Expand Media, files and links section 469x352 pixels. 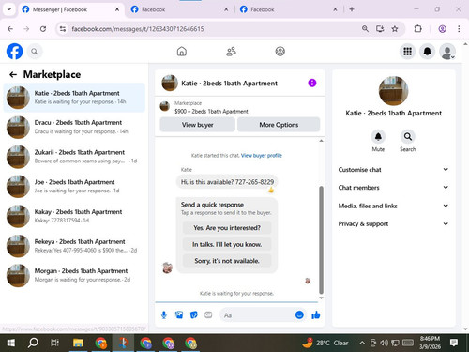393,206
